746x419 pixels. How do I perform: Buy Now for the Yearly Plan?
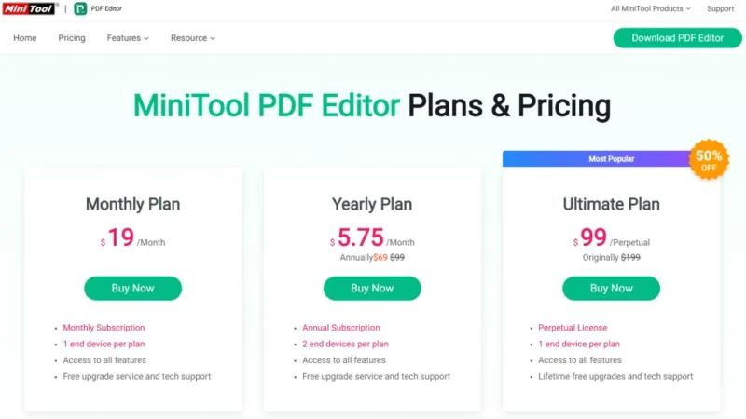point(372,289)
